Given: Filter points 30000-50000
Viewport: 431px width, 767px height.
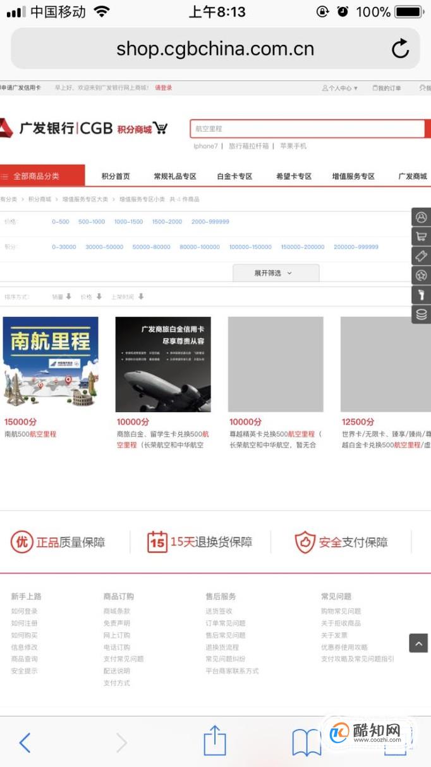Looking at the screenshot, I should [x=104, y=247].
